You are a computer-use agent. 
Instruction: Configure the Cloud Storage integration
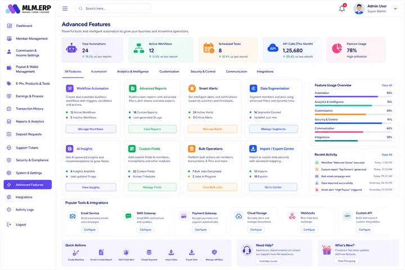pos(256,229)
